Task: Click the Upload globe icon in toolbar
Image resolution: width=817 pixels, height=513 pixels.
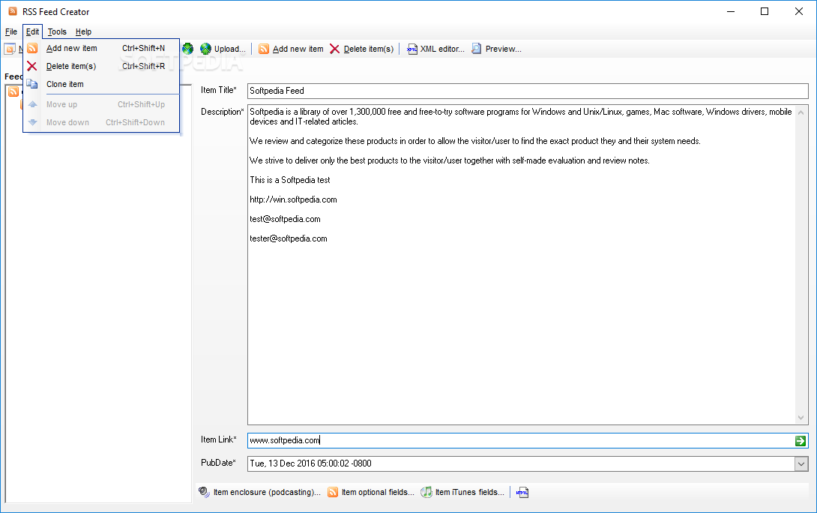Action: [206, 49]
